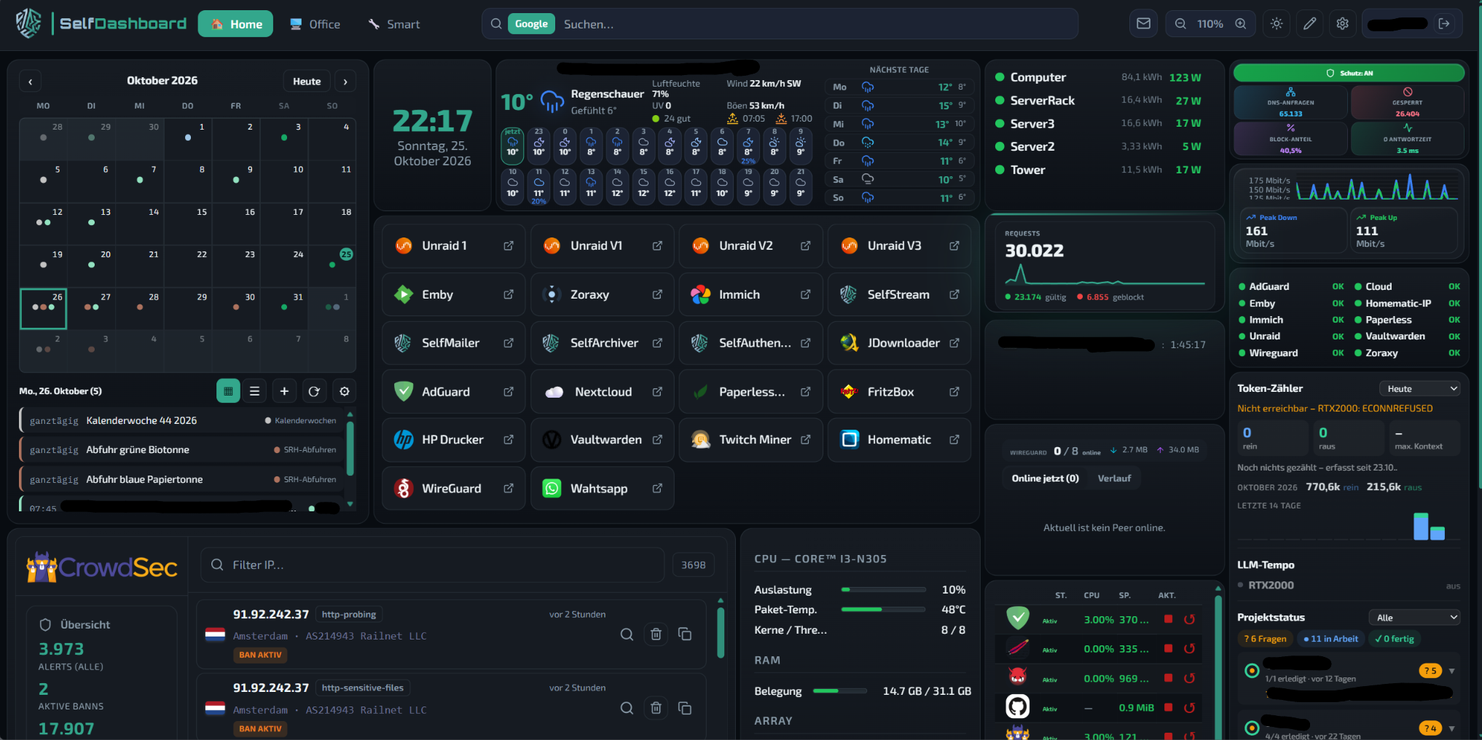
Task: Switch to the Office tab
Action: click(x=315, y=24)
